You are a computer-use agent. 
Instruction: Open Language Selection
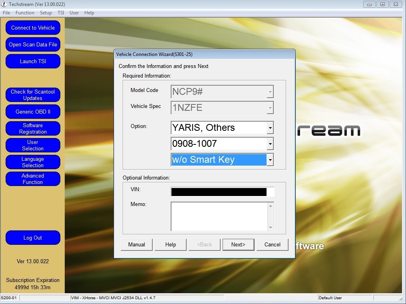[x=33, y=162]
